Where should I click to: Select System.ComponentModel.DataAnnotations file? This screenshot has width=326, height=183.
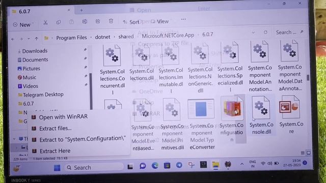point(290,66)
